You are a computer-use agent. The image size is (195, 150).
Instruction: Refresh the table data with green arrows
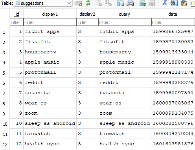(x=88, y=3)
